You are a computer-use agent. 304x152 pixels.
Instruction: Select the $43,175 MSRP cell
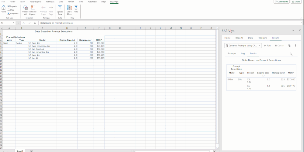pos(99,46)
